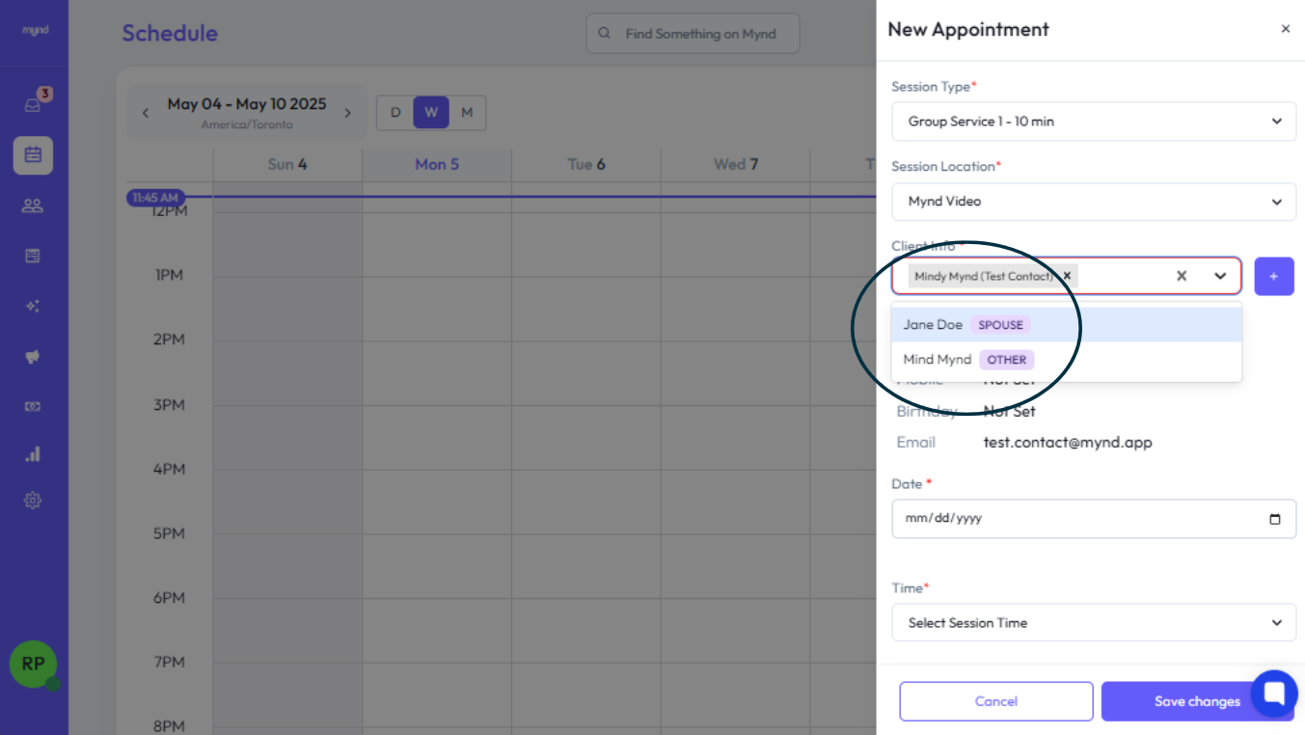Open the settings gear icon in sidebar

[x=33, y=501]
